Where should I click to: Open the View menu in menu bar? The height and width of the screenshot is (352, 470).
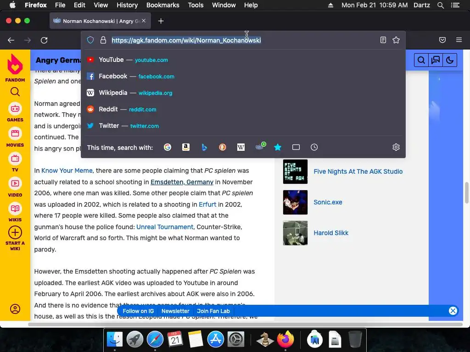[x=101, y=5]
